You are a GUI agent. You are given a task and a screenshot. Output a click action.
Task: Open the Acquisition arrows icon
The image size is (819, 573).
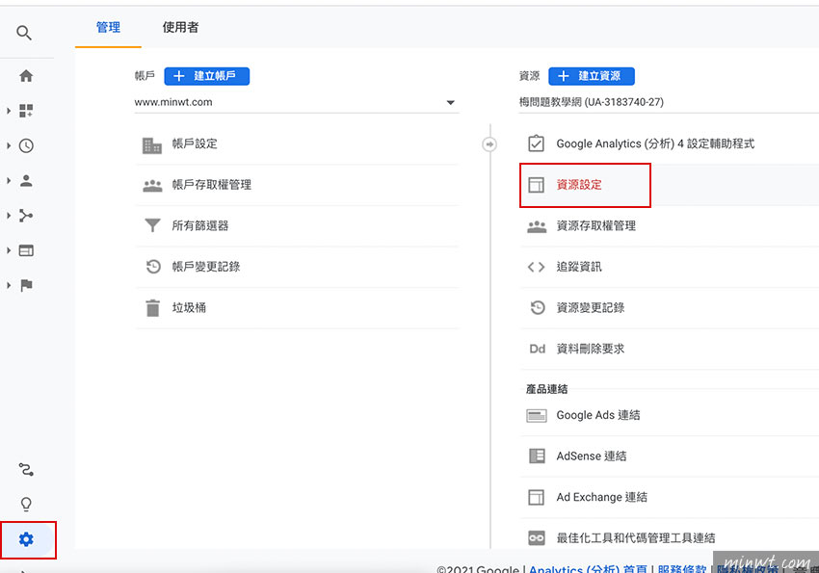click(26, 216)
